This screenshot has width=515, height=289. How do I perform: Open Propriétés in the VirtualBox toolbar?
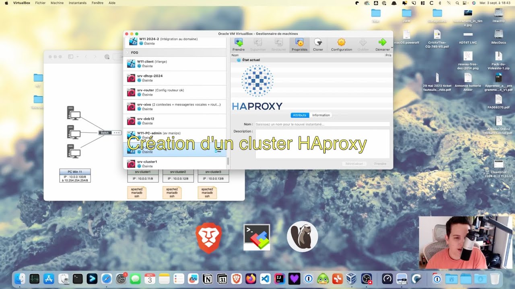pos(299,45)
